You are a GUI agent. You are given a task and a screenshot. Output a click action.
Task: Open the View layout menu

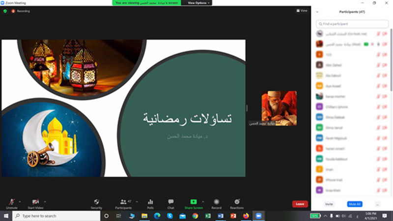tap(302, 10)
